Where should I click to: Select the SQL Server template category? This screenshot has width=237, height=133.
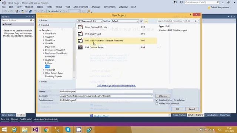point(50,47)
